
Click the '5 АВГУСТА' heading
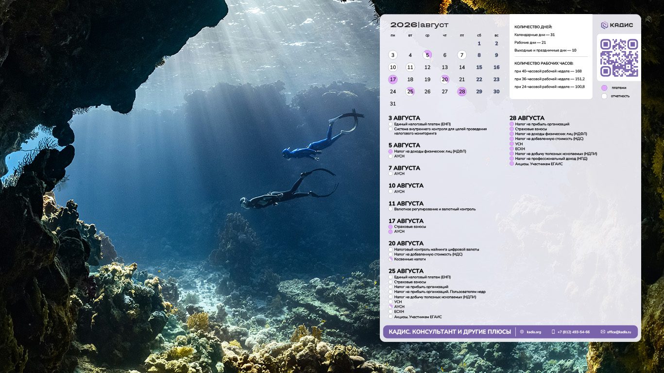[x=404, y=145]
